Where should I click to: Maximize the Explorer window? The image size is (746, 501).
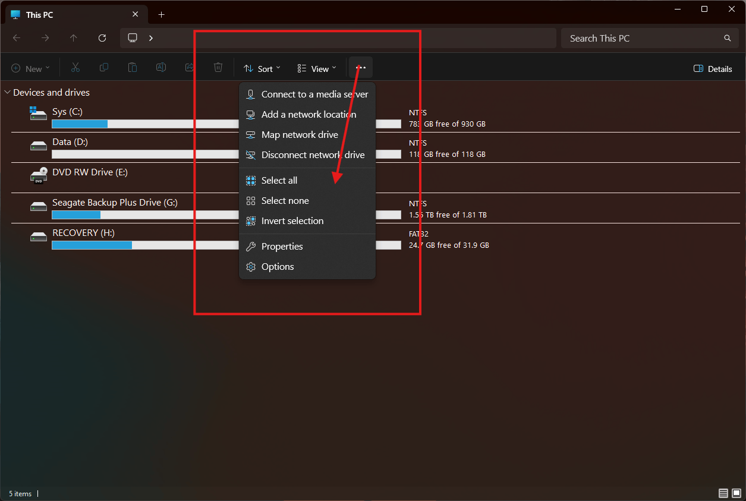click(x=704, y=9)
